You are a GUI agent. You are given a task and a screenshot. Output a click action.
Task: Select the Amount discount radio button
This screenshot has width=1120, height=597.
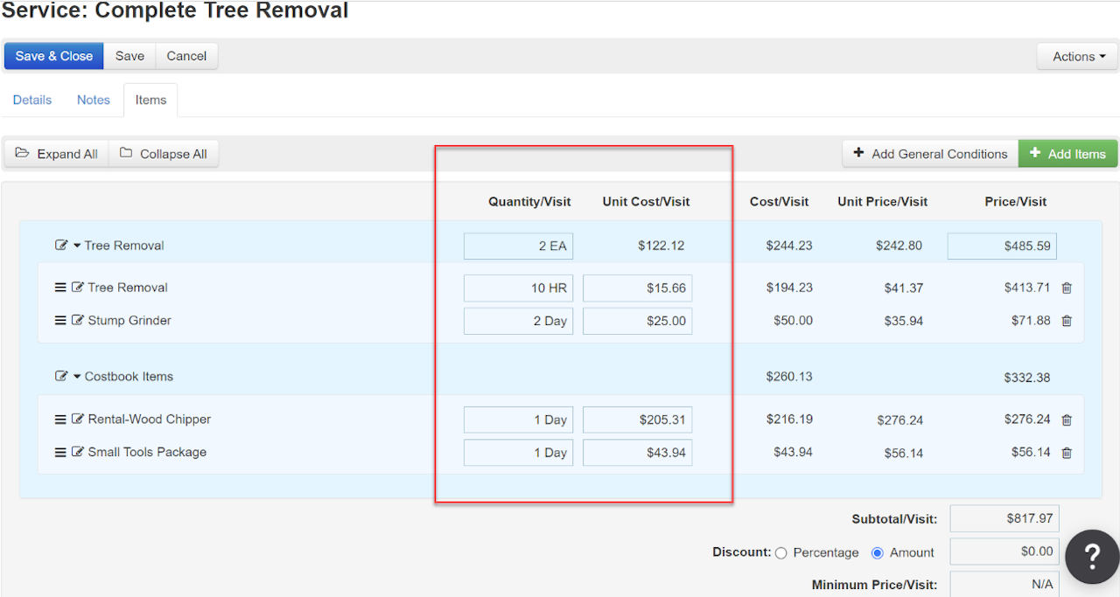878,552
